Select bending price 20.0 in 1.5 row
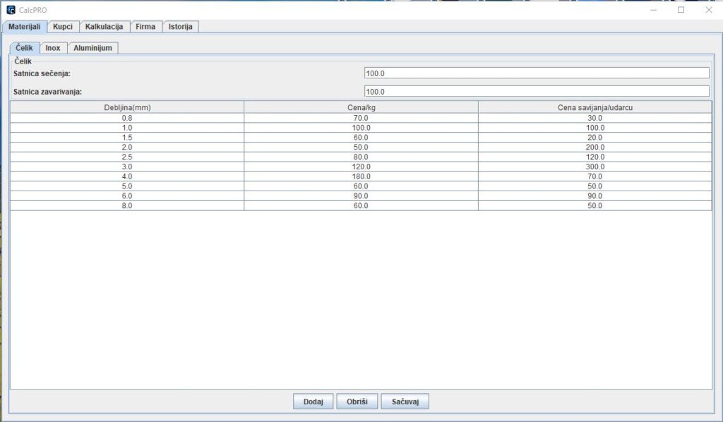This screenshot has width=723, height=422. (x=595, y=138)
